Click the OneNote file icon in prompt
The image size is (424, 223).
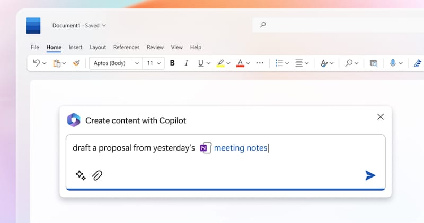pos(206,148)
